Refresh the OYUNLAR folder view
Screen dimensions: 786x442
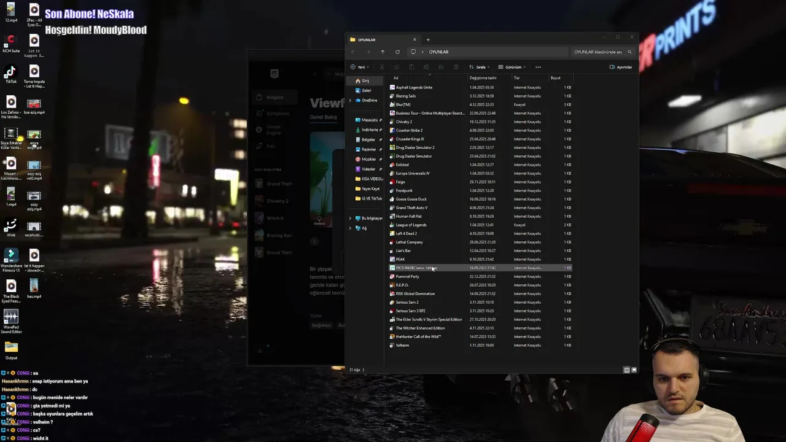coord(397,52)
